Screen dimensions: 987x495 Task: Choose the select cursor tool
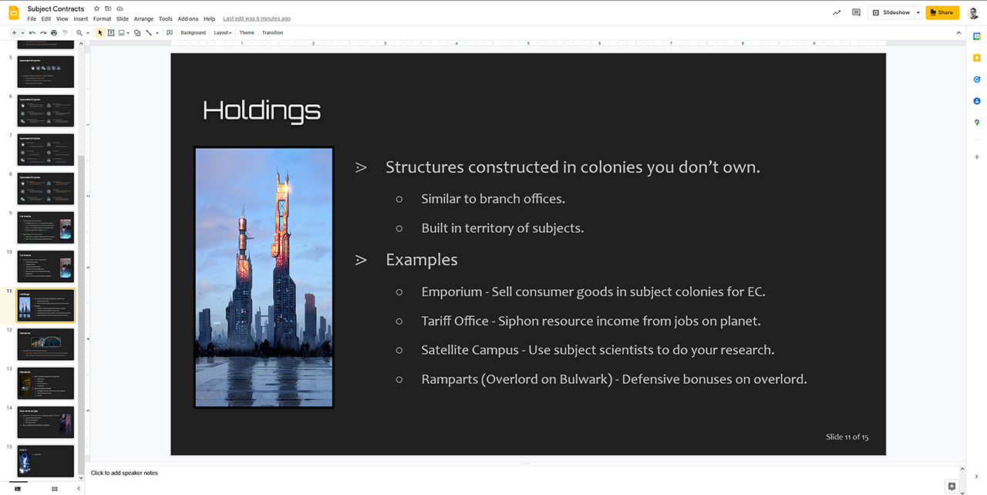pyautogui.click(x=100, y=32)
